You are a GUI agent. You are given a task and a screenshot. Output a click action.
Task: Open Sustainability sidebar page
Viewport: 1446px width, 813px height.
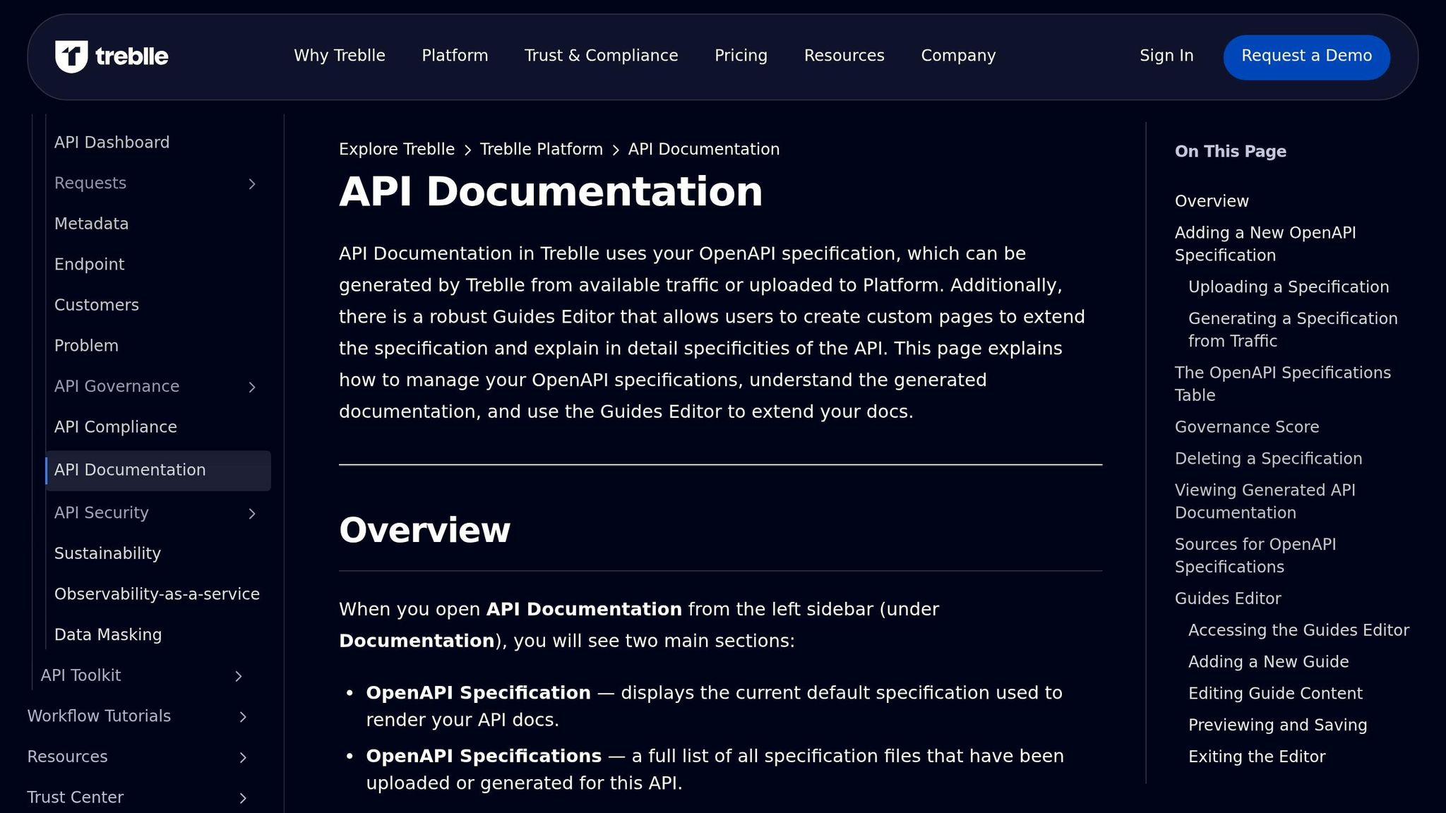coord(107,554)
